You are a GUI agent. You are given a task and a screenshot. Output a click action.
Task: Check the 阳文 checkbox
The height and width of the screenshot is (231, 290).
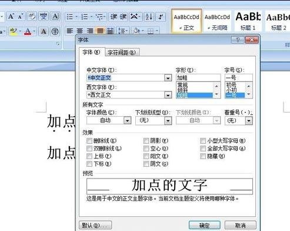pyautogui.click(x=146, y=156)
